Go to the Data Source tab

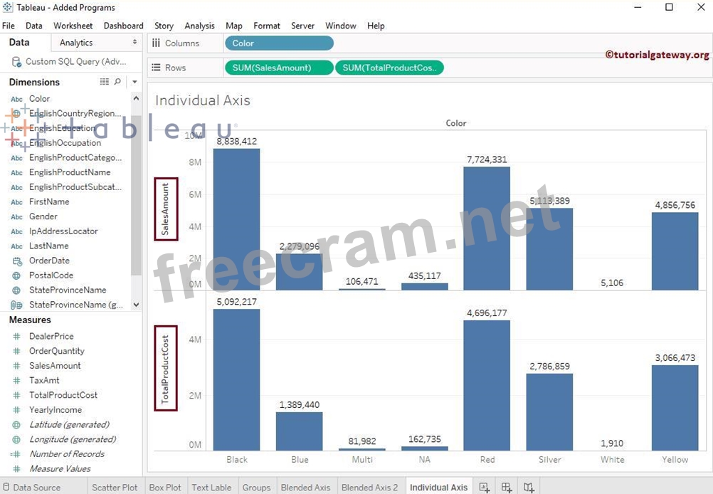pos(36,488)
